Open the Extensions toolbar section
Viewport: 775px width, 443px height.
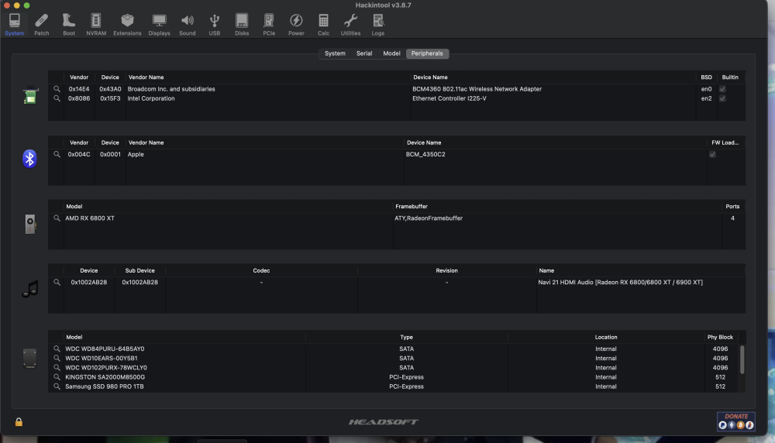click(x=127, y=25)
